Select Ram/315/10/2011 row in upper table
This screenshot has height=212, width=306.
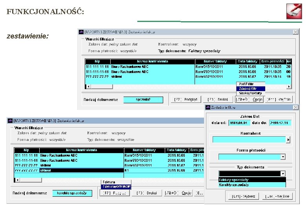188,67
